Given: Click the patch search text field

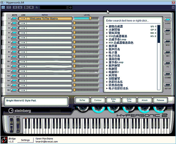Looking at the screenshot, I should (x=133, y=21).
